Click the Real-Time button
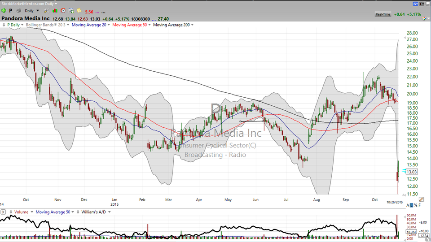Image resolution: width=431 pixels, height=242 pixels. (x=383, y=14)
